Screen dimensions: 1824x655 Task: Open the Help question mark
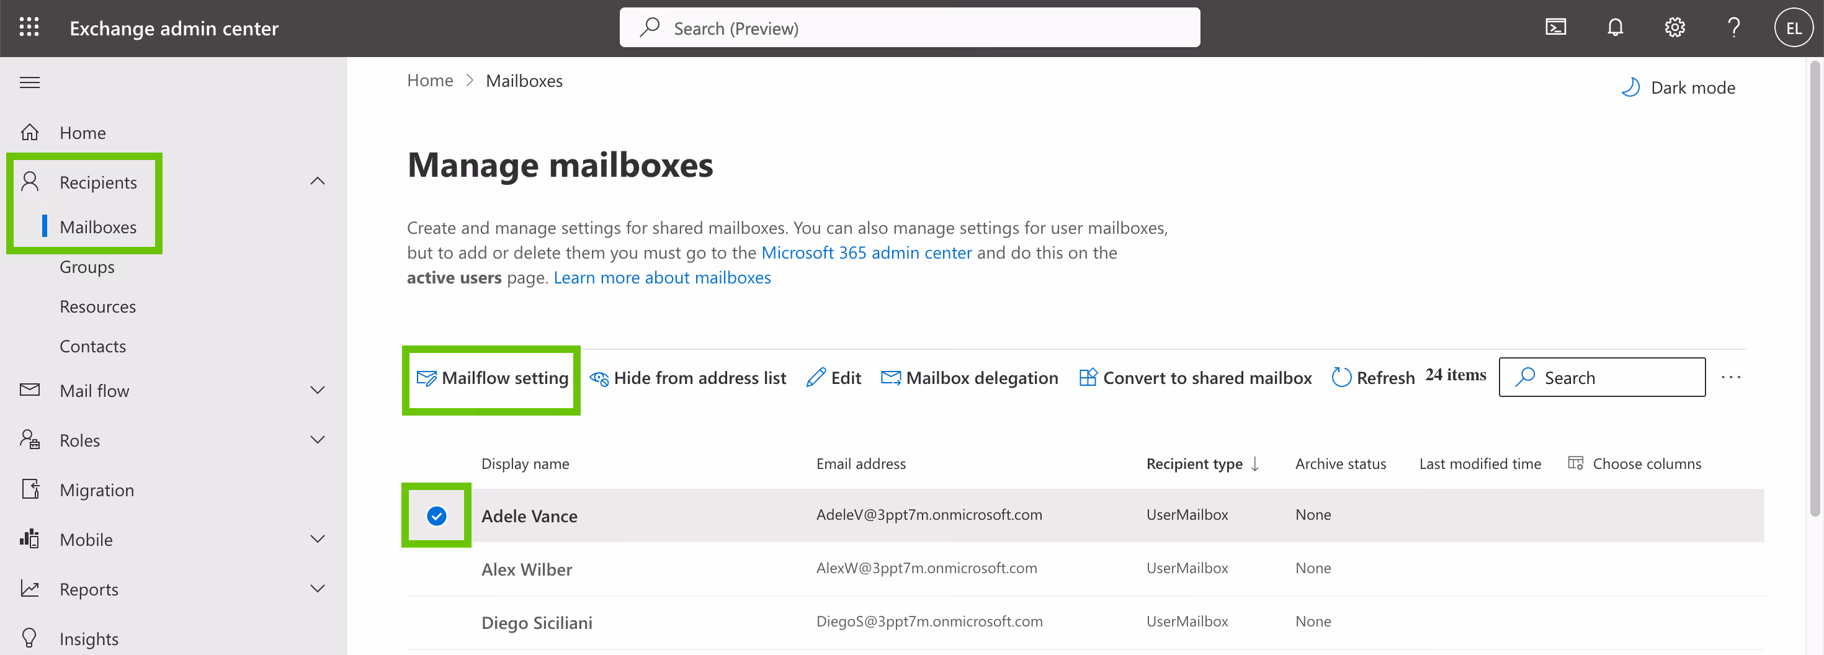click(1734, 27)
